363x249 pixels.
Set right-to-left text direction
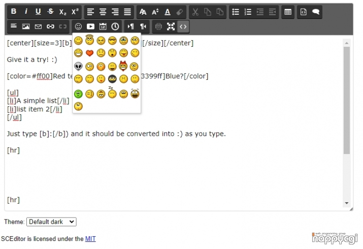tap(143, 26)
